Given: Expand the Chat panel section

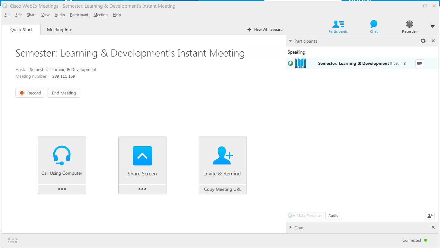Looking at the screenshot, I should 291,228.
